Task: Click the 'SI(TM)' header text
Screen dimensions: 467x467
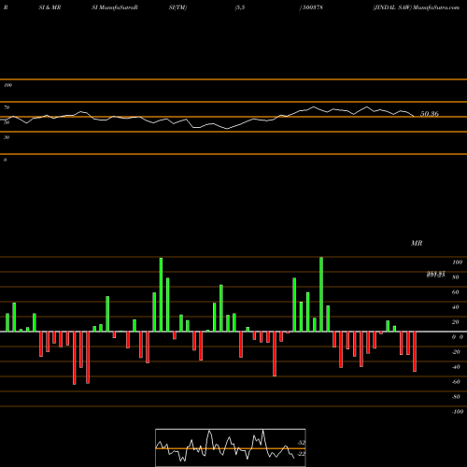Action: coord(177,7)
